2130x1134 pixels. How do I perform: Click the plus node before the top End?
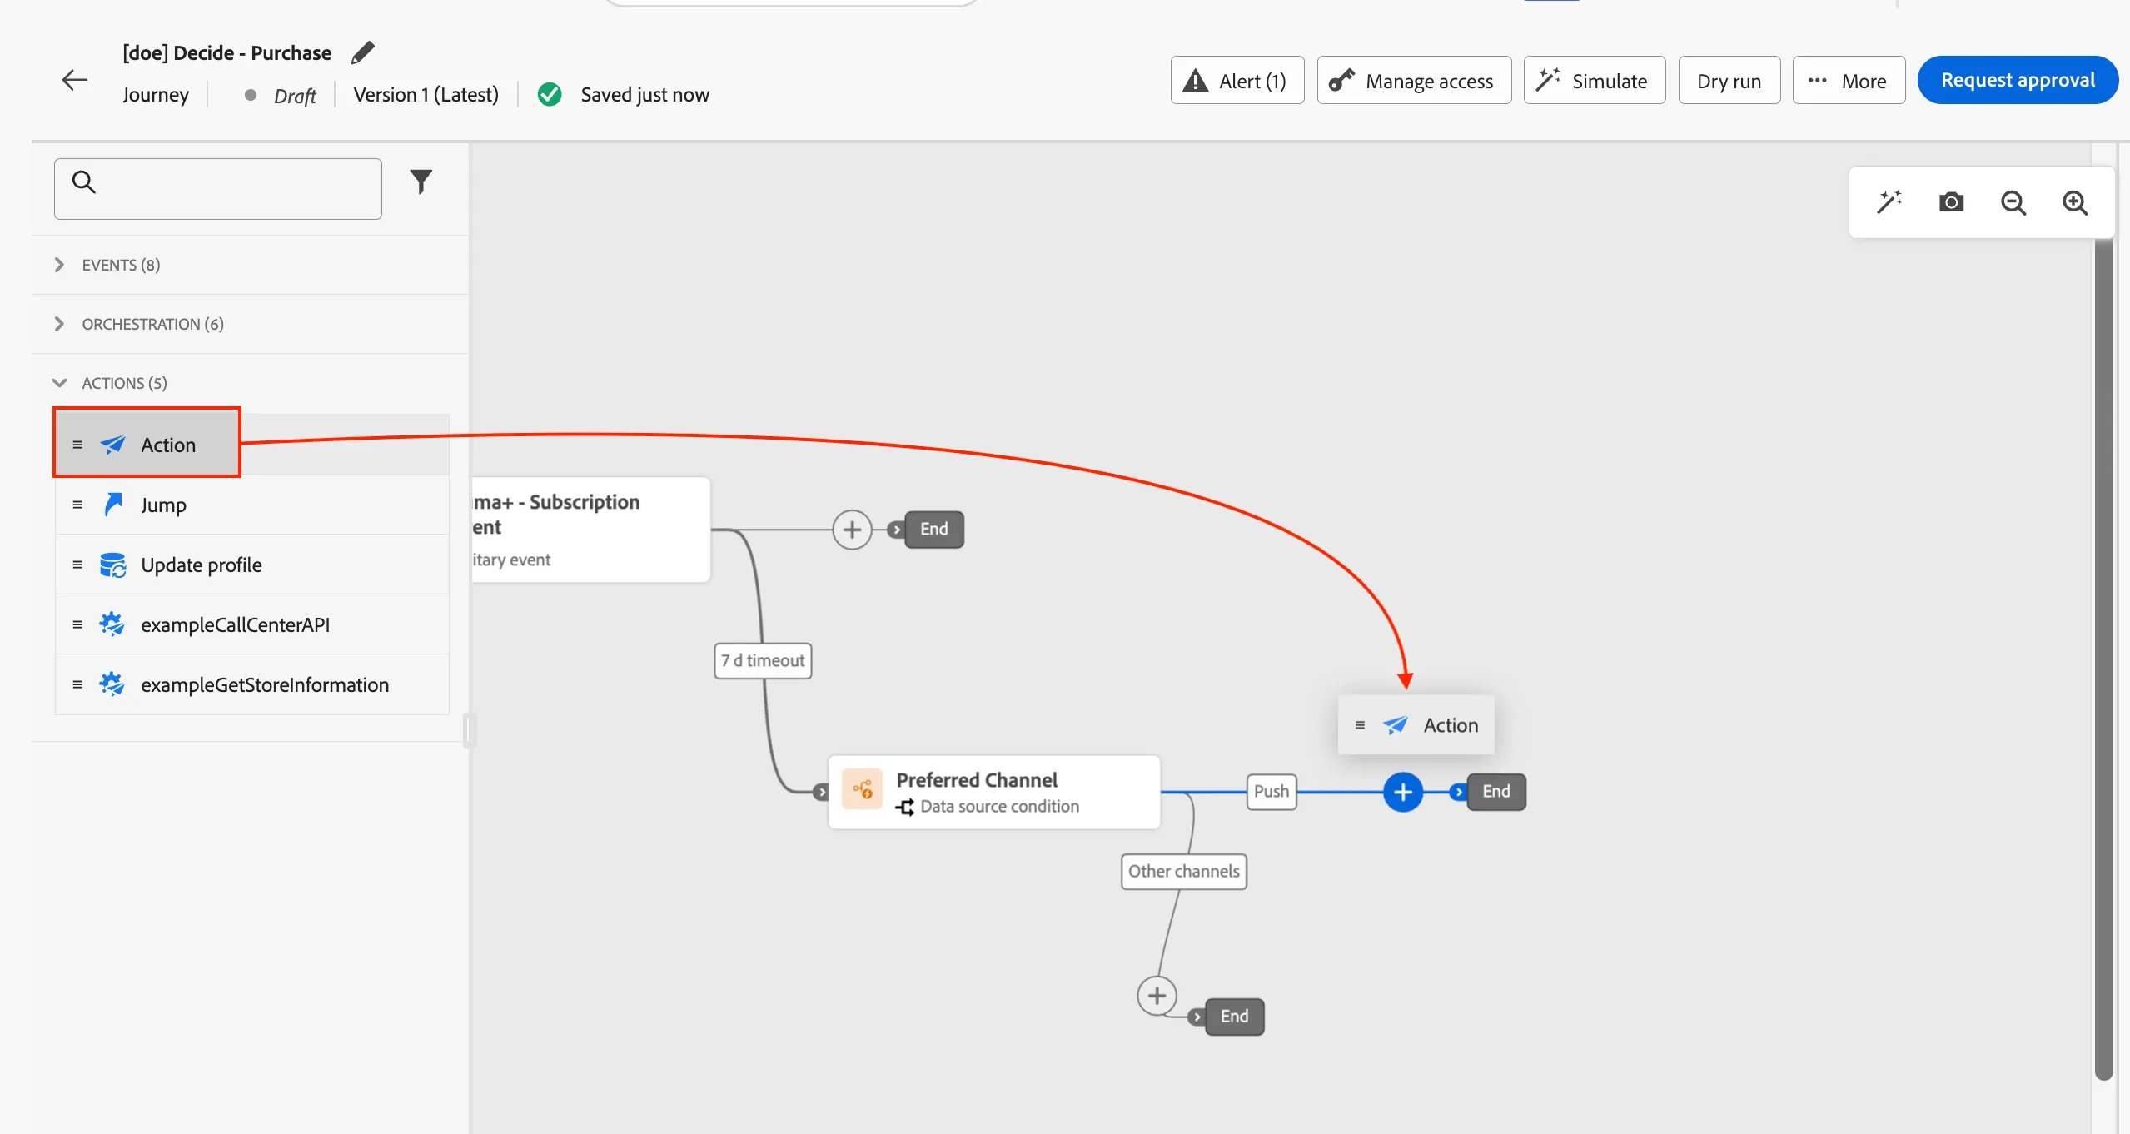click(x=852, y=530)
